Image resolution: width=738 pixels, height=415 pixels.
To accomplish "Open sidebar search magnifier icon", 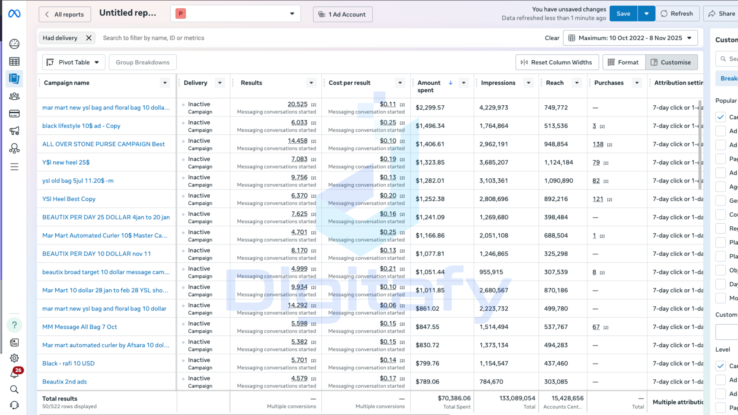I will [x=14, y=389].
